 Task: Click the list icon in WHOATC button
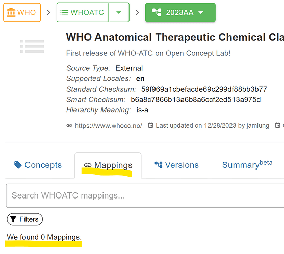tap(64, 13)
